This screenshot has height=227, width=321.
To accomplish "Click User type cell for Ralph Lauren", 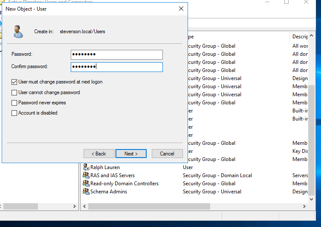I will point(188,167).
